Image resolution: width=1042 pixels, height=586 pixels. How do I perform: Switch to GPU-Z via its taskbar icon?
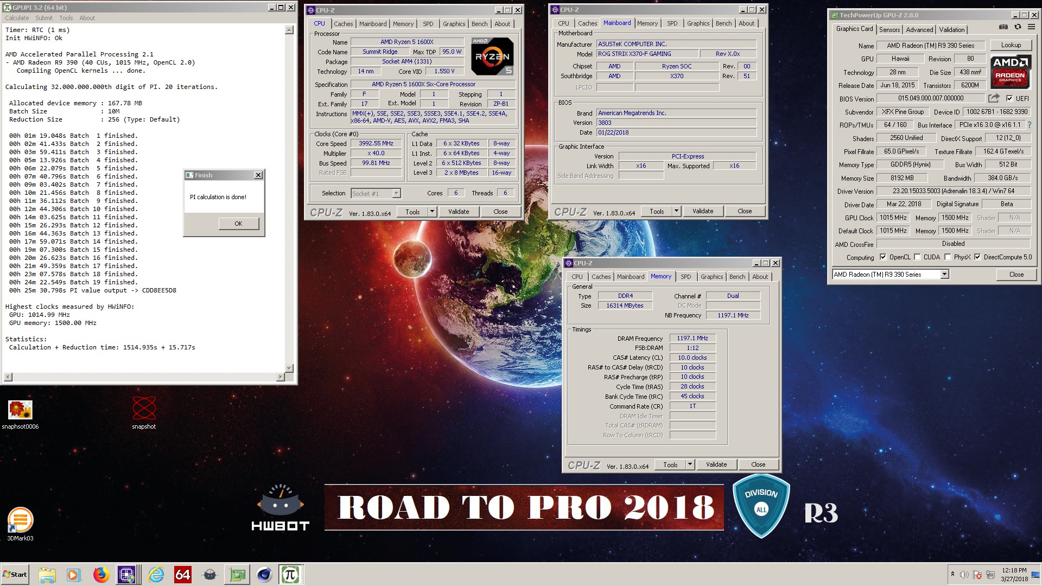click(237, 575)
